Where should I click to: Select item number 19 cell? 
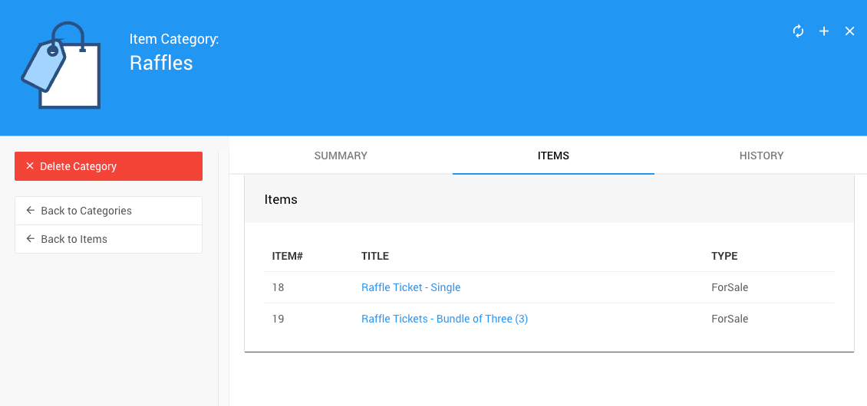[x=278, y=319]
